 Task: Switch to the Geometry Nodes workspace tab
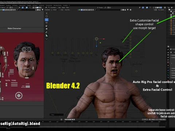57,5
